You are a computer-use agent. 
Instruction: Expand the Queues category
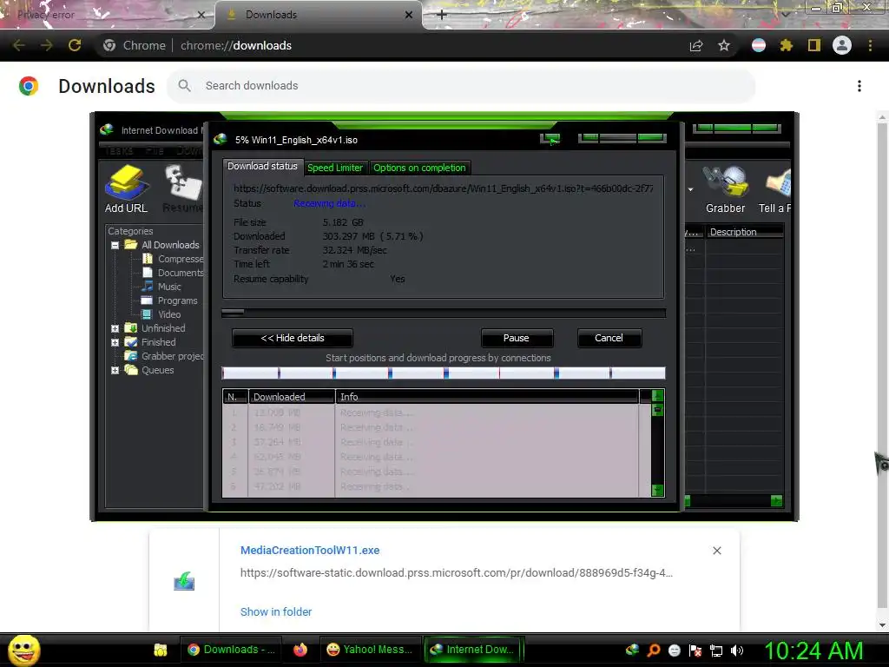[115, 370]
